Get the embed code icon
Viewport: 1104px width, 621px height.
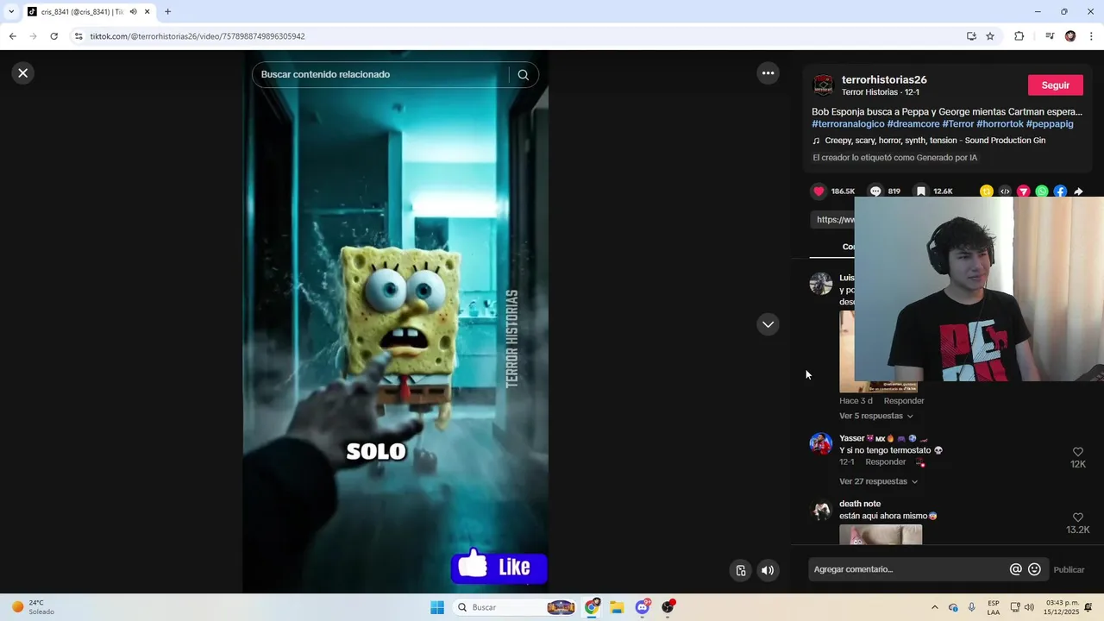tap(1005, 191)
